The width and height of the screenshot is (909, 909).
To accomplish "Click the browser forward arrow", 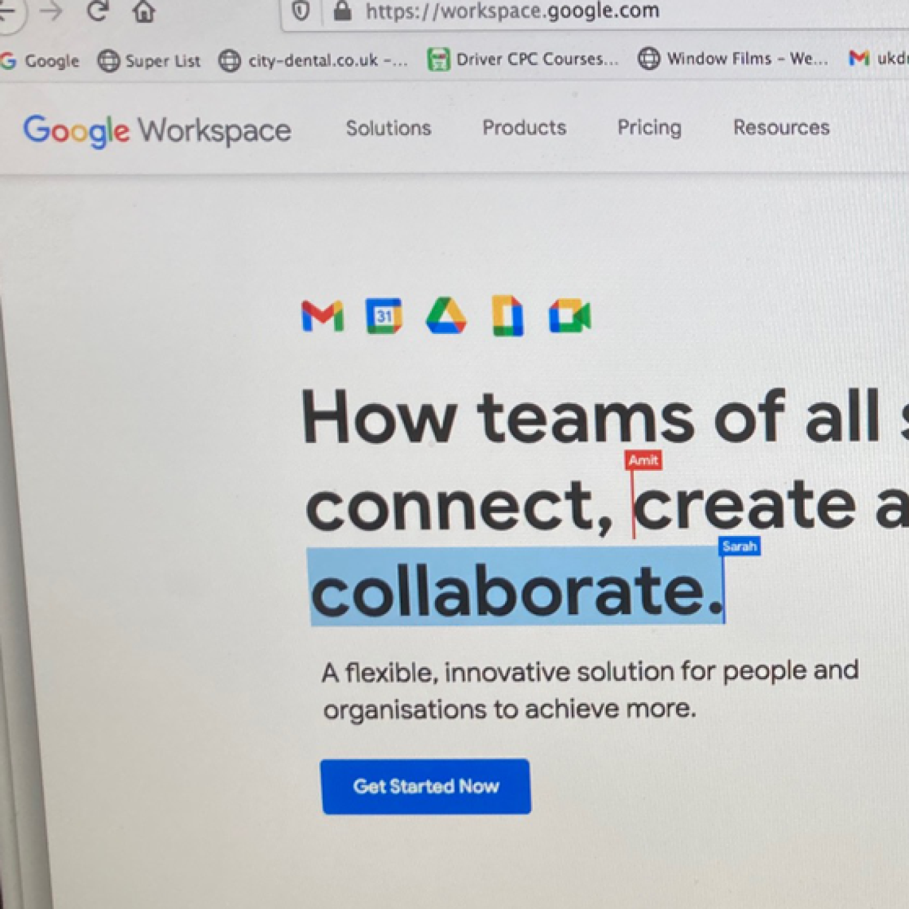I will pos(51,11).
